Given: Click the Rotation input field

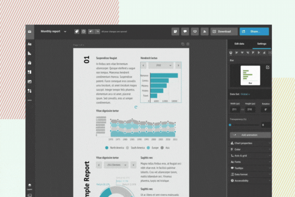Looking at the screenshot, I should 266,109.
